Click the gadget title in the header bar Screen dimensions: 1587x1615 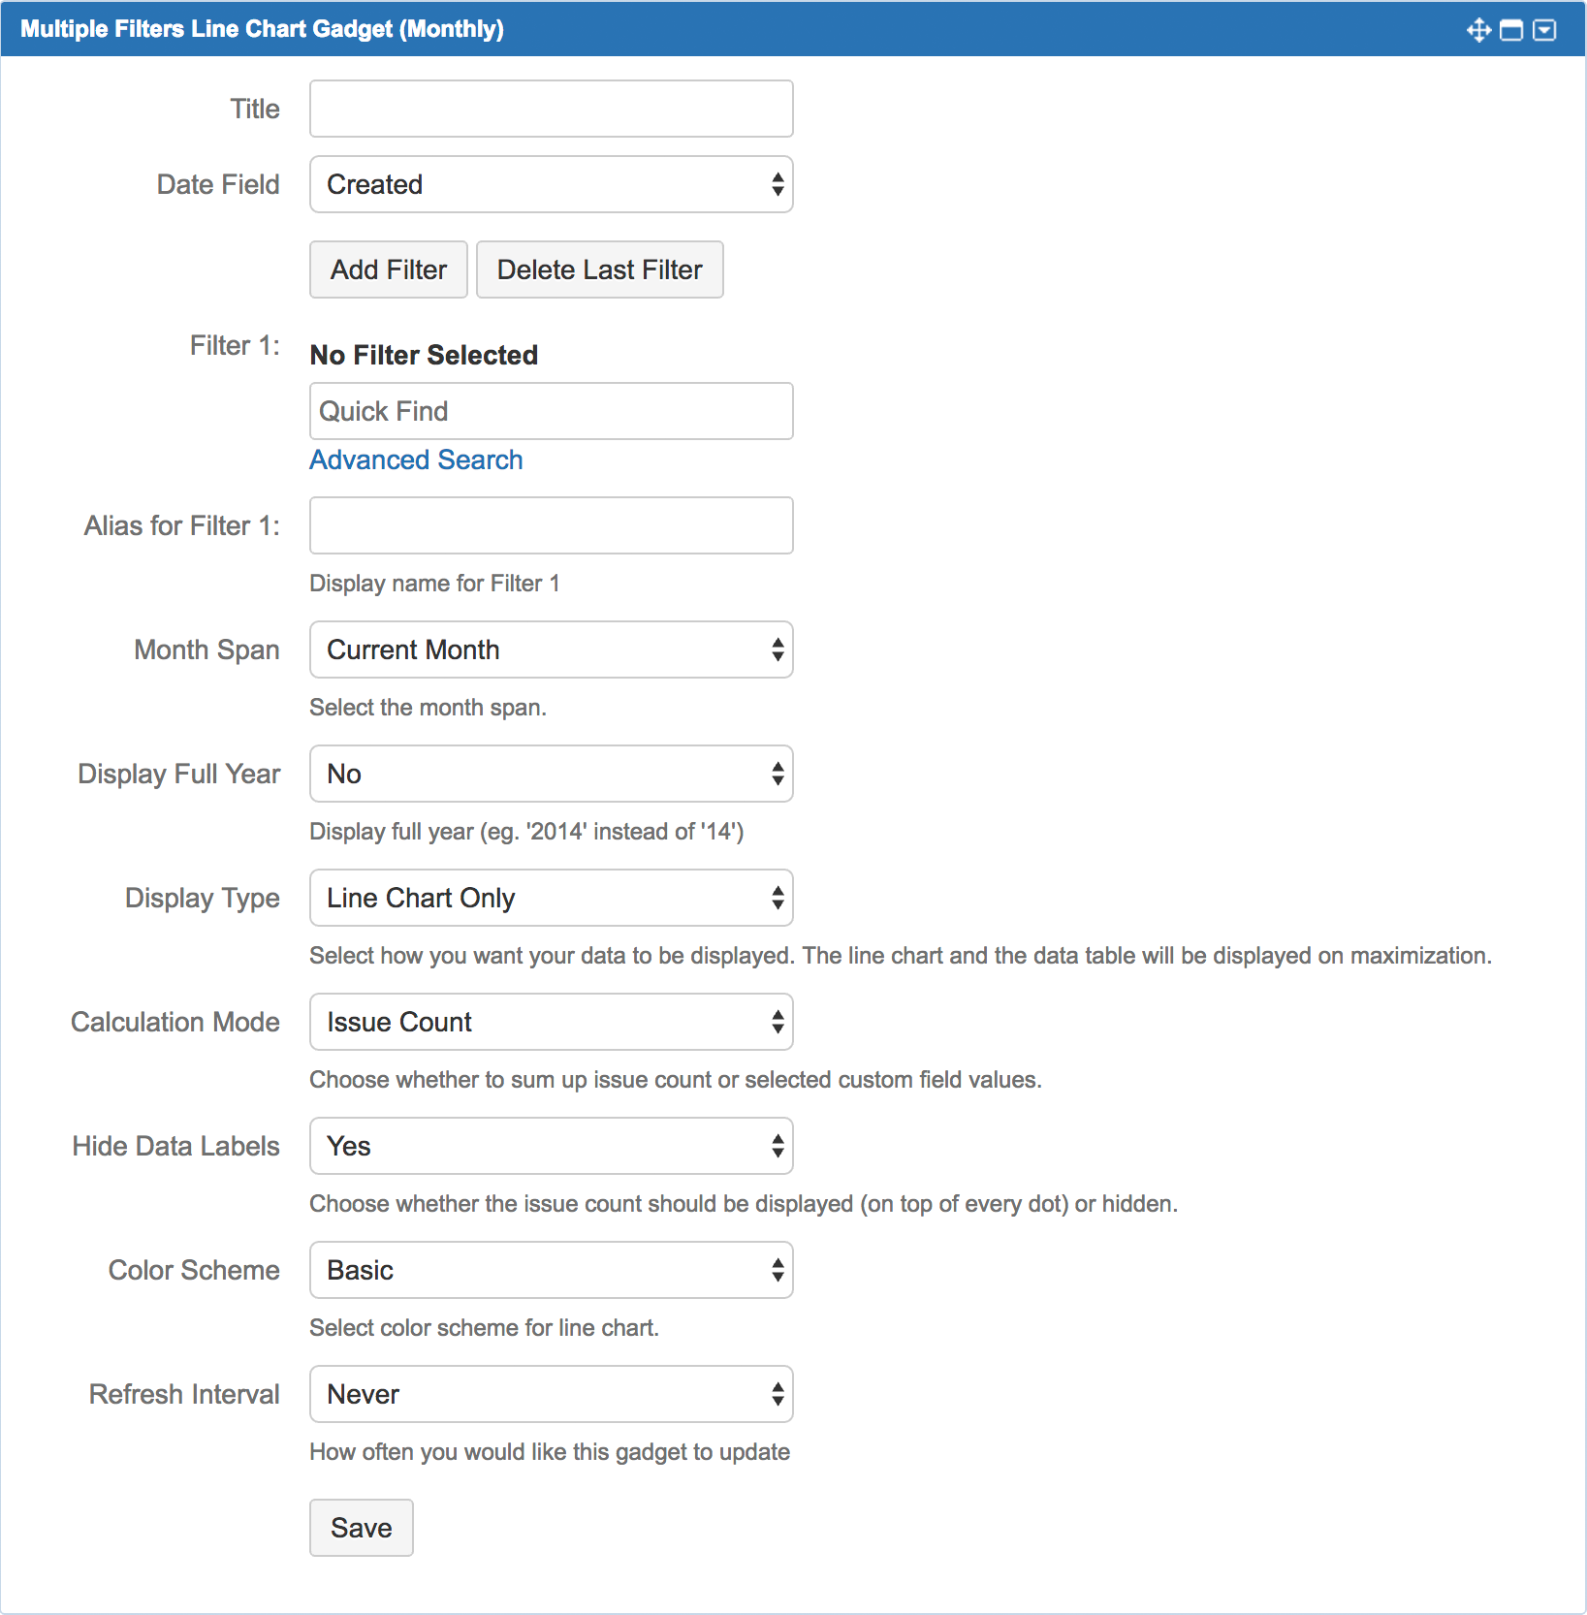pos(262,29)
